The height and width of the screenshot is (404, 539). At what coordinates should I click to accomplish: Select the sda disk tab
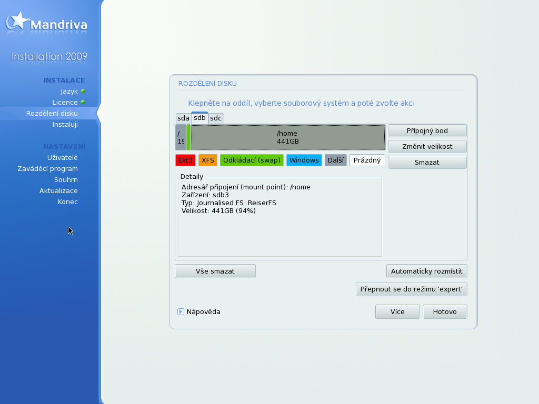pos(183,118)
